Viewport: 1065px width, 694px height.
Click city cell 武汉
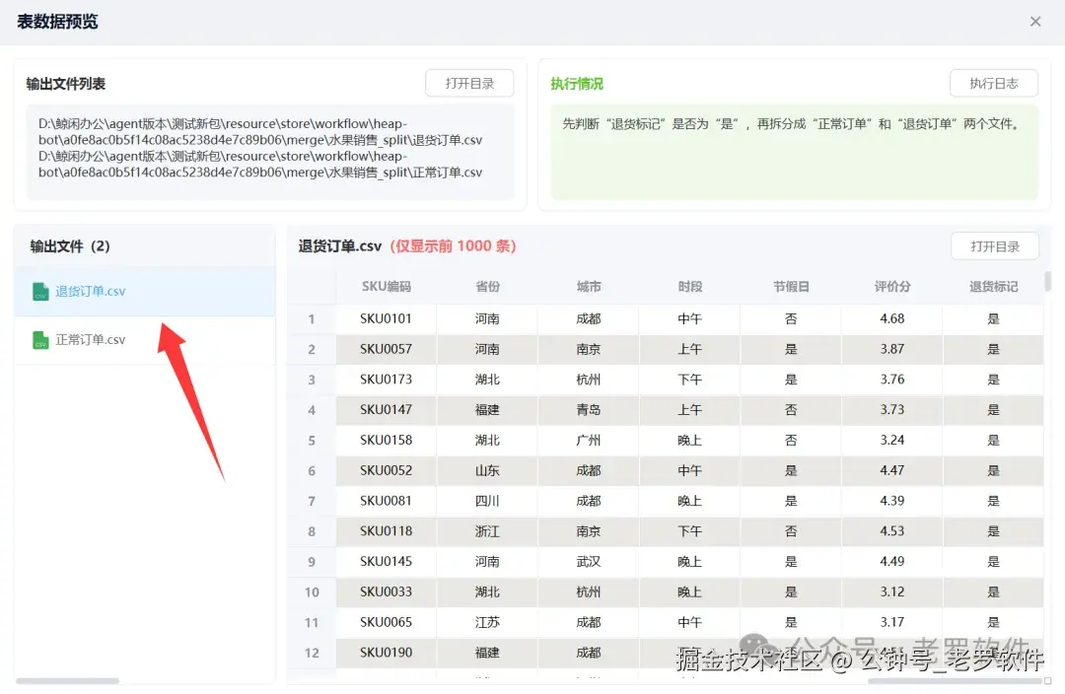(x=588, y=562)
